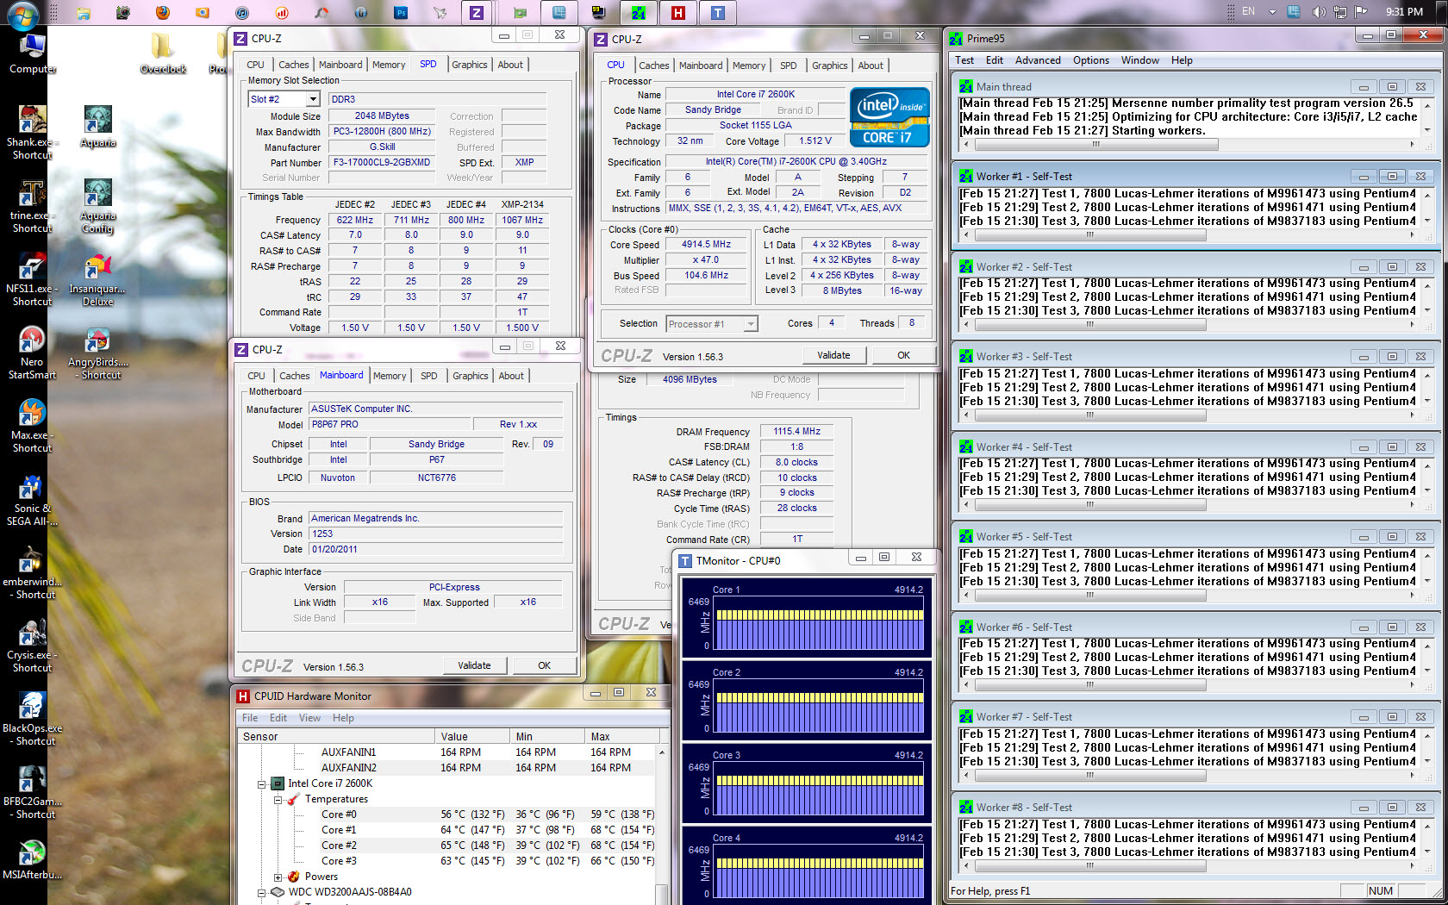Click the Photoshop taskbar icon
1448x905 pixels.
[x=401, y=13]
